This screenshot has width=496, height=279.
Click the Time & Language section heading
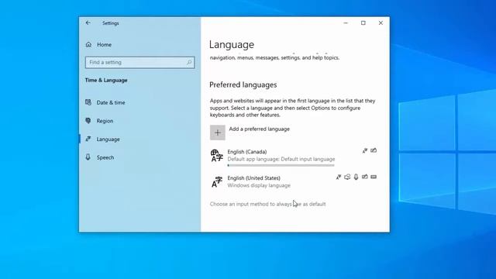[106, 81]
